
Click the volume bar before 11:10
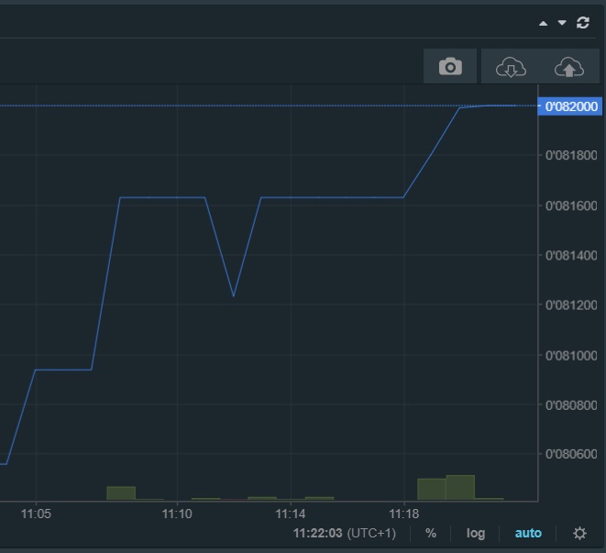(121, 493)
